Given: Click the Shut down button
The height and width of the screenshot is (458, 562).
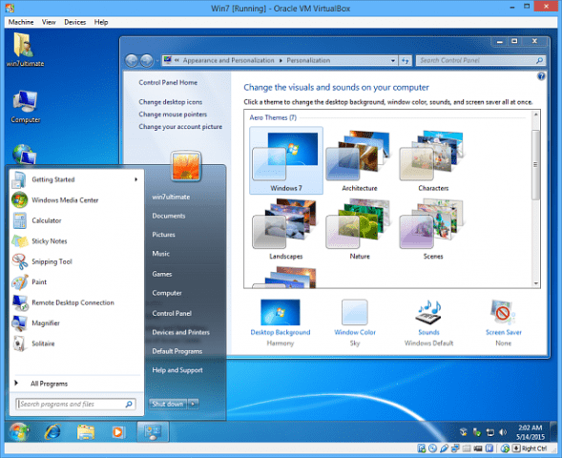Looking at the screenshot, I should click(168, 404).
